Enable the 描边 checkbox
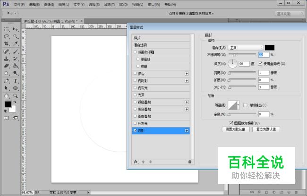307x196 pixels. click(x=135, y=73)
